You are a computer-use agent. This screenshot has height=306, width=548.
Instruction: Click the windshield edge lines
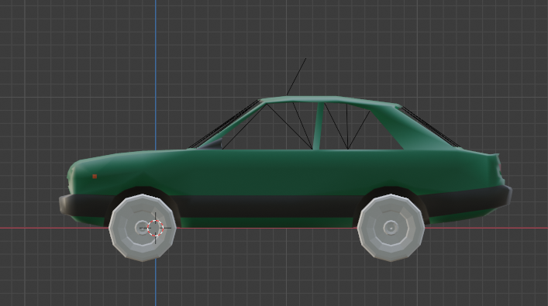(224, 123)
